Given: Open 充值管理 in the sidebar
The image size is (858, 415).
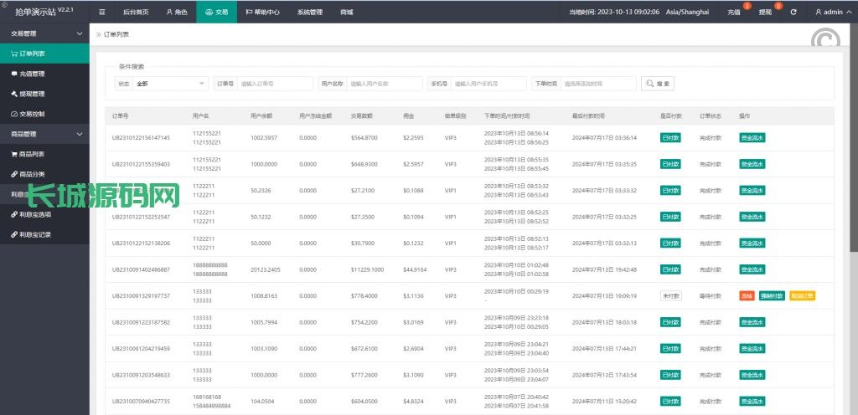Looking at the screenshot, I should [32, 74].
